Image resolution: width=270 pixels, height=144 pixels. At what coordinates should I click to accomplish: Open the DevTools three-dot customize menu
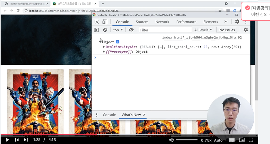pos(246,22)
